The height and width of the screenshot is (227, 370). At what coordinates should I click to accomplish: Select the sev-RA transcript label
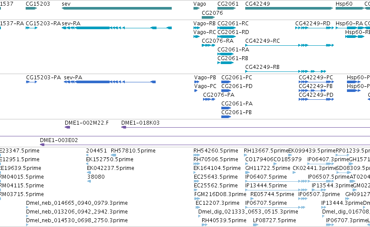pos(71,24)
